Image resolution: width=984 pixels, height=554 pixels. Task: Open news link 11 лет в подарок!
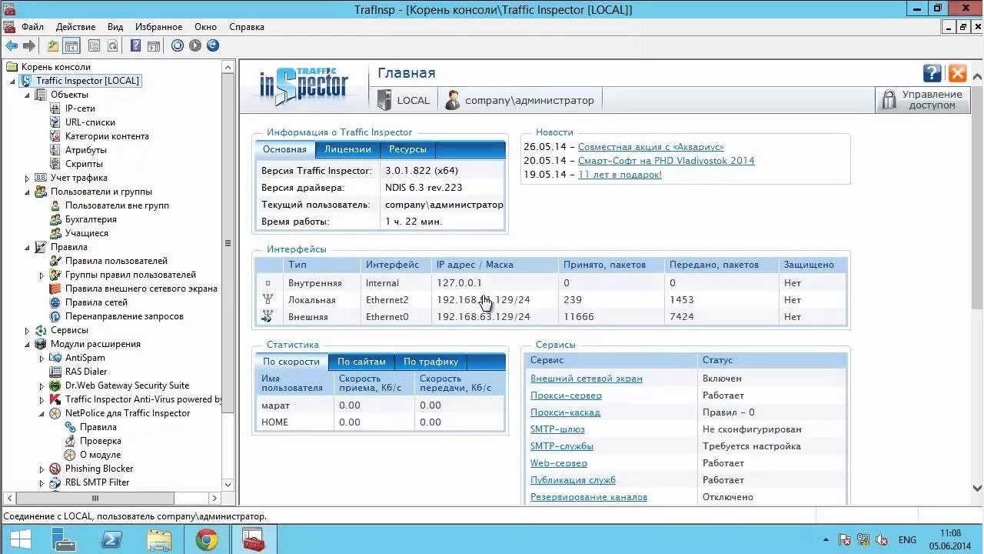[620, 175]
